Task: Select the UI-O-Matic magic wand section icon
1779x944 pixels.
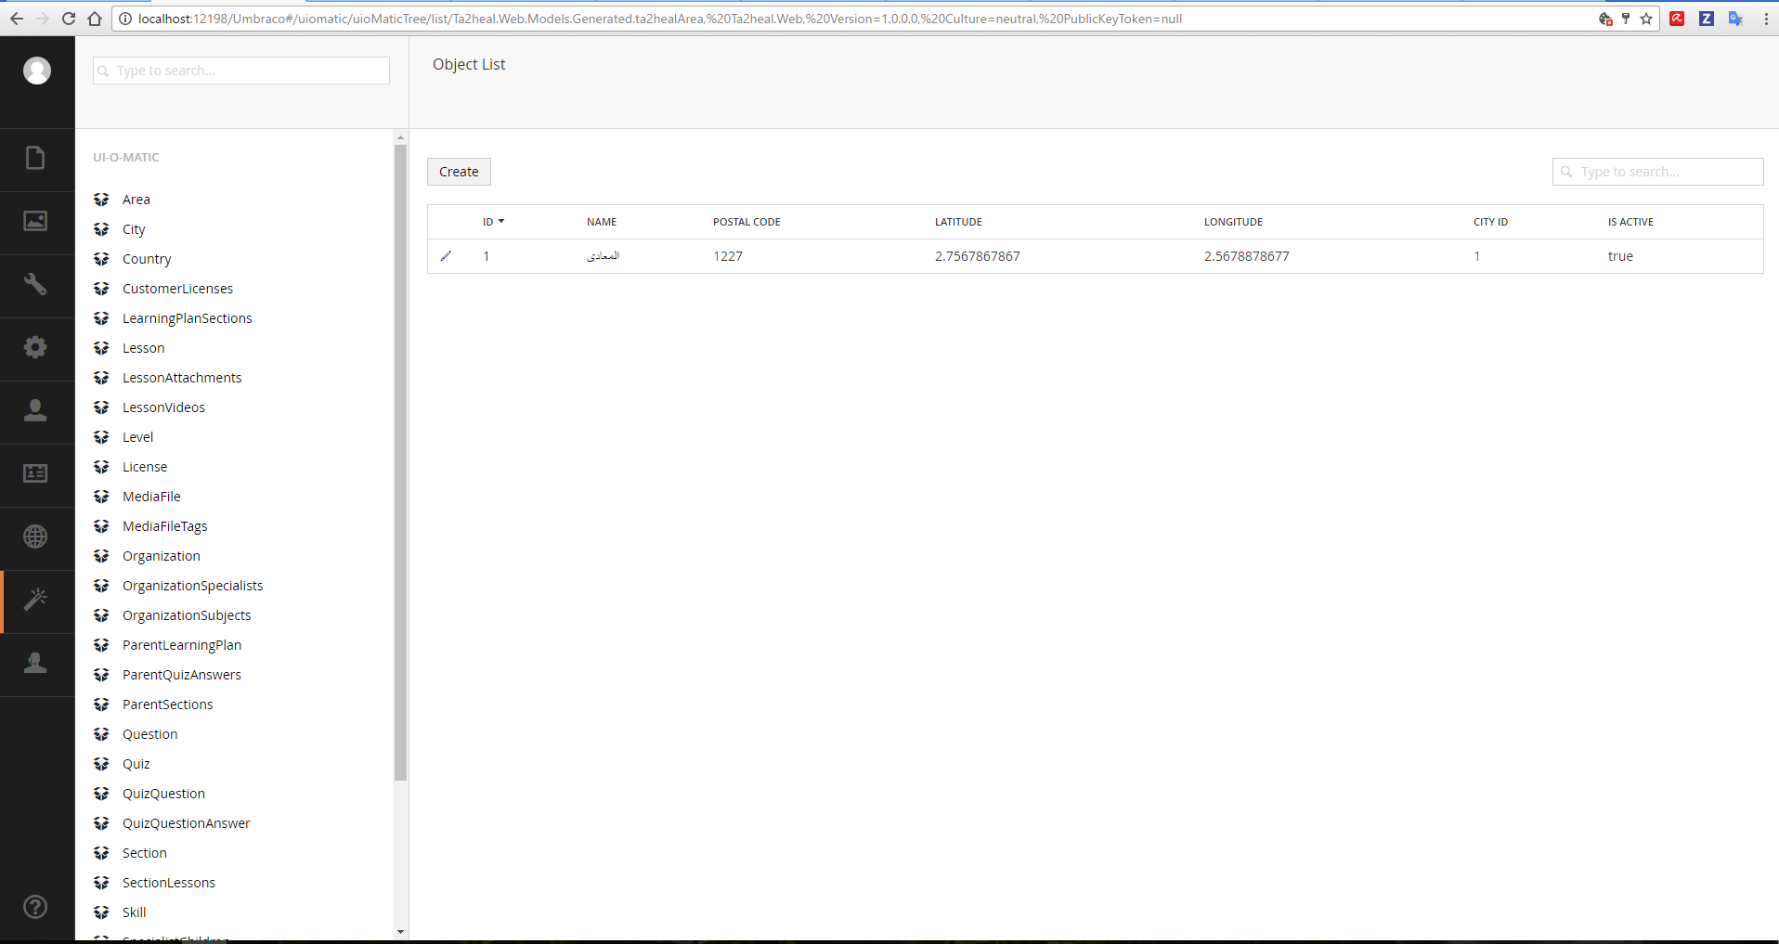Action: tap(35, 600)
